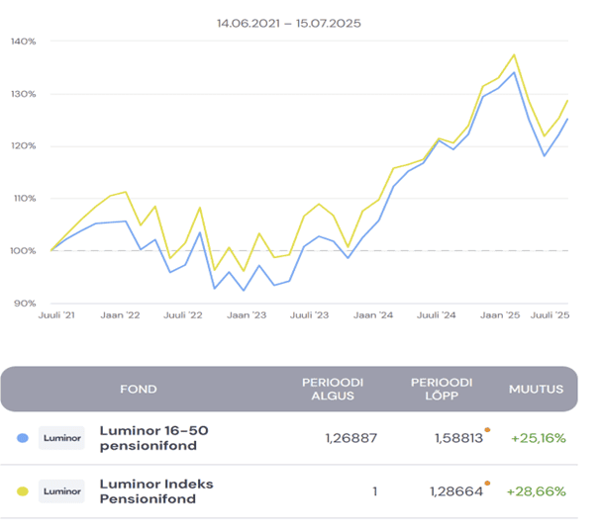This screenshot has width=599, height=531.
Task: Click the orange dot next to 1,58813
Action: coord(487,430)
